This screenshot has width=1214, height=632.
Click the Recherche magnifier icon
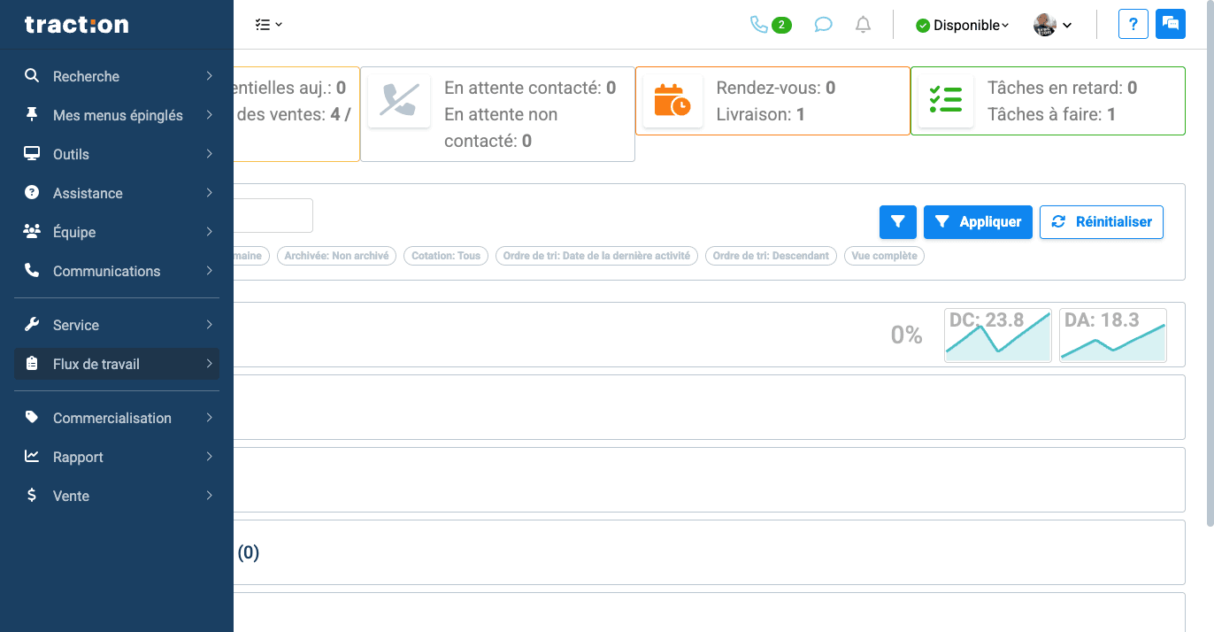[x=32, y=76]
